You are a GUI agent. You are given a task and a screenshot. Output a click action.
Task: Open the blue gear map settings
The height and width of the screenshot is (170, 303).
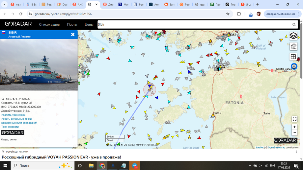click(294, 66)
